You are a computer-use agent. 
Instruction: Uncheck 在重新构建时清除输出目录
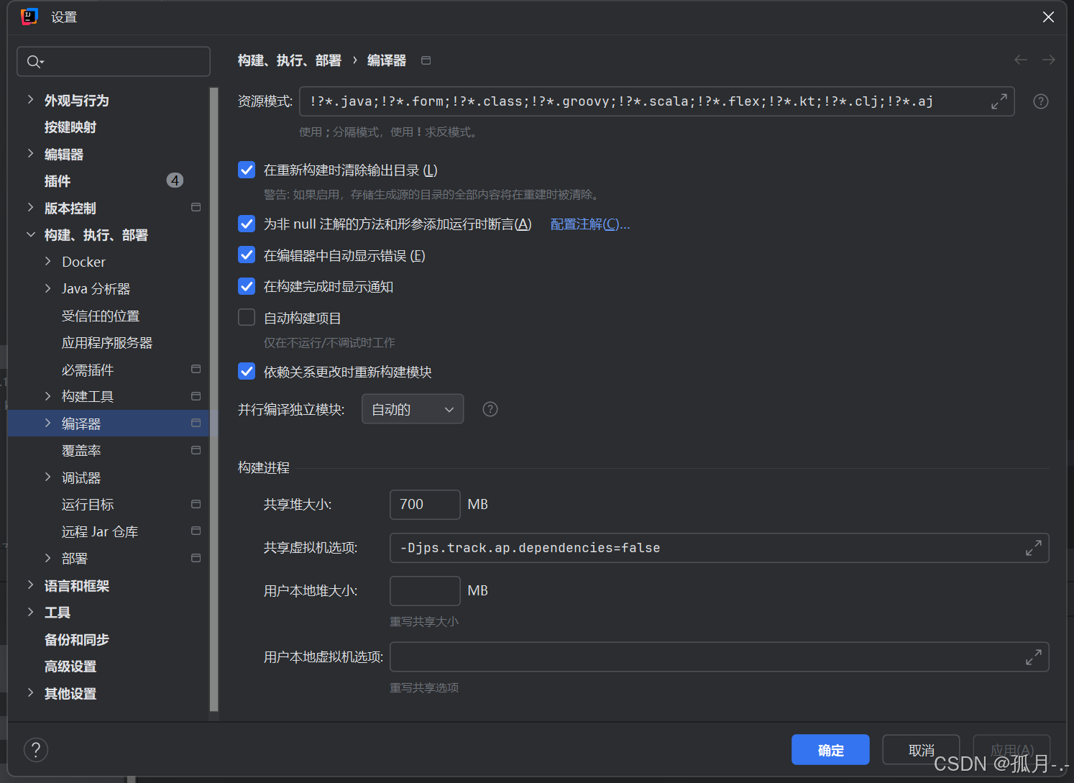pos(247,170)
